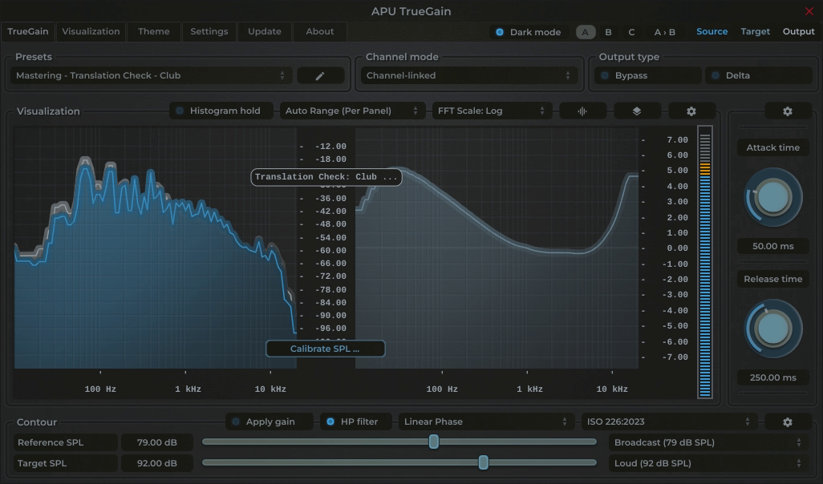
Task: Close the APU TrueGain window
Action: pyautogui.click(x=809, y=11)
